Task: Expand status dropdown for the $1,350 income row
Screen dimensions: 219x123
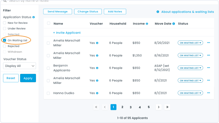Action: (190, 55)
